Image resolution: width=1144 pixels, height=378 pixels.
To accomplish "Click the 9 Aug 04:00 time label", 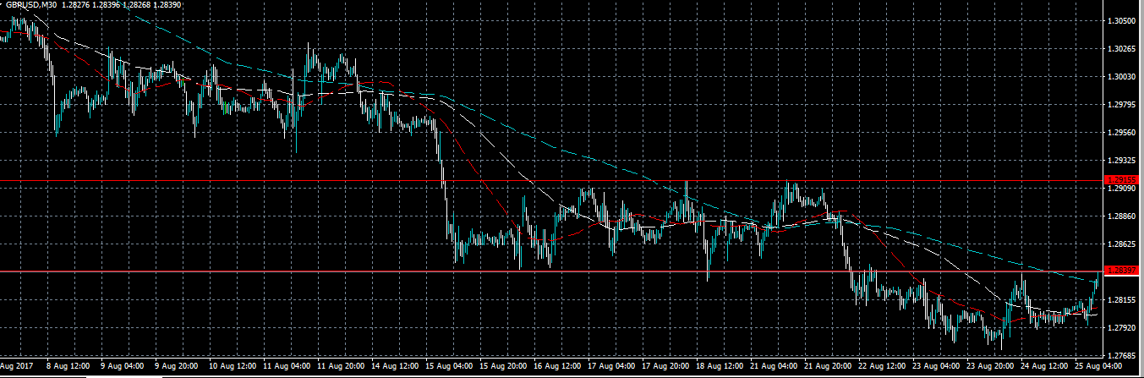I will coord(124,368).
